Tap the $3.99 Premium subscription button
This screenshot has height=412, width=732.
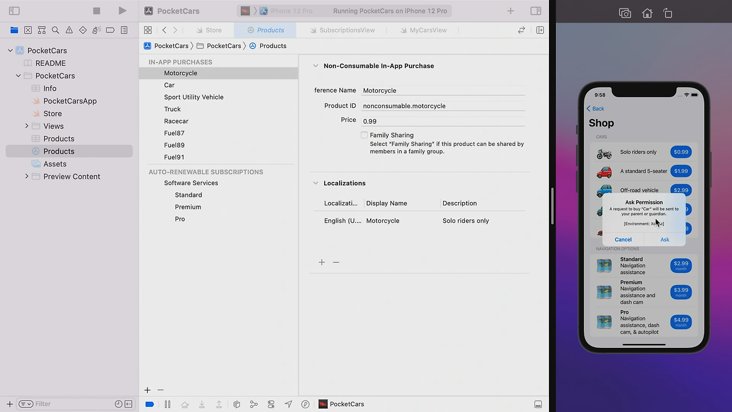tap(681, 292)
